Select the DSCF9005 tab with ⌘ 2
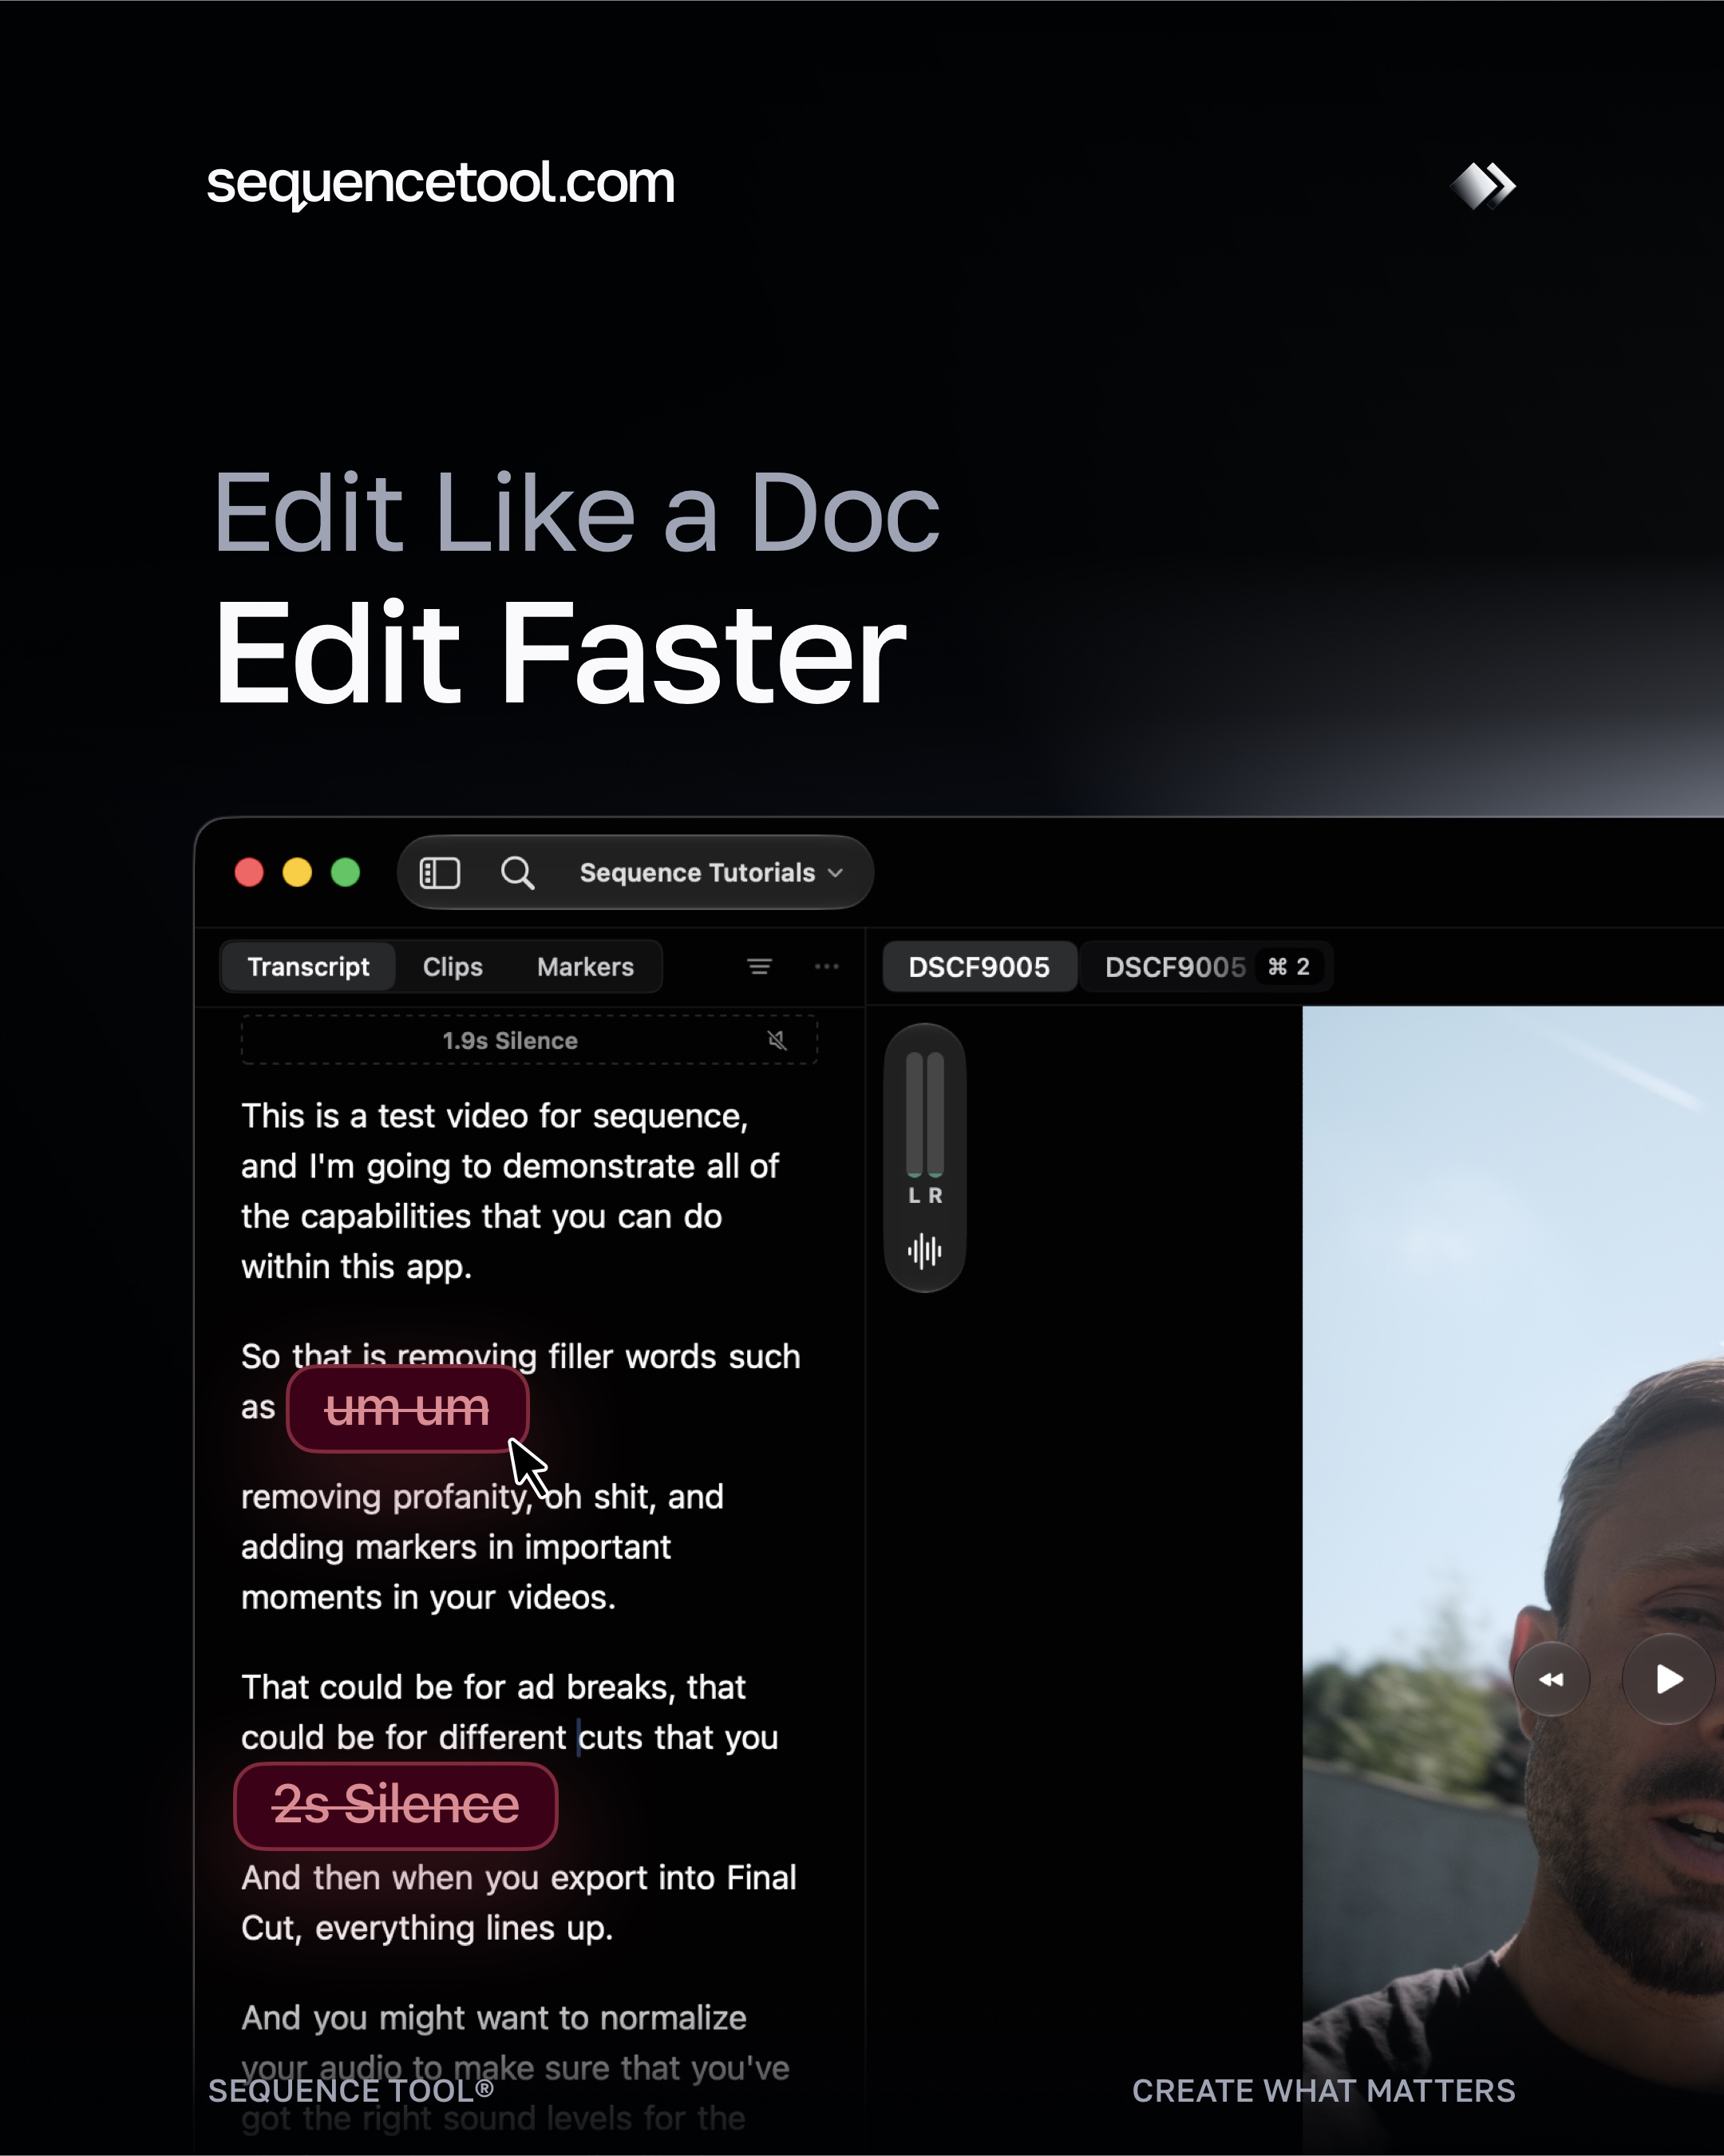1724x2156 pixels. pos(1207,967)
